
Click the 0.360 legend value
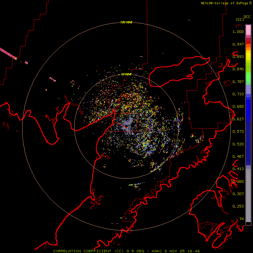[x=238, y=182]
